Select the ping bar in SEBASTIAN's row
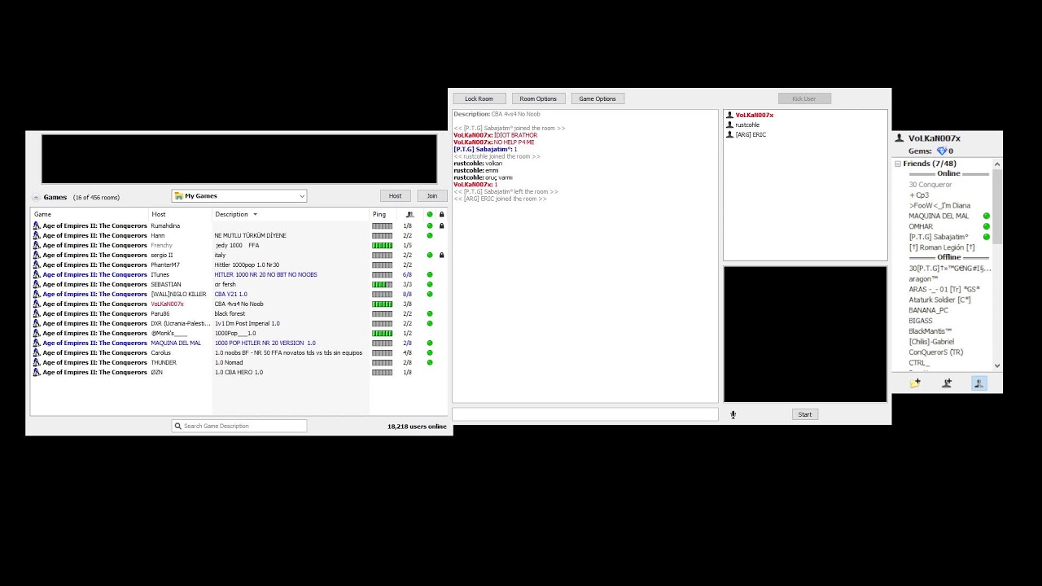Image resolution: width=1042 pixels, height=586 pixels. pos(382,284)
